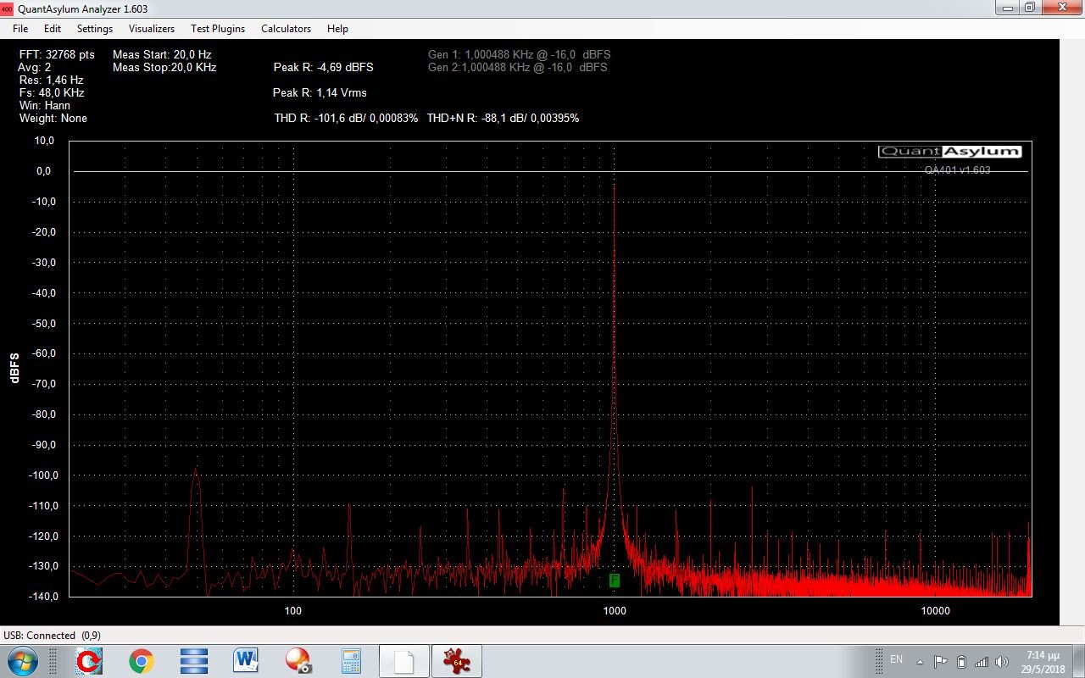Open the Calculator taskbar icon
1085x678 pixels.
pos(351,660)
